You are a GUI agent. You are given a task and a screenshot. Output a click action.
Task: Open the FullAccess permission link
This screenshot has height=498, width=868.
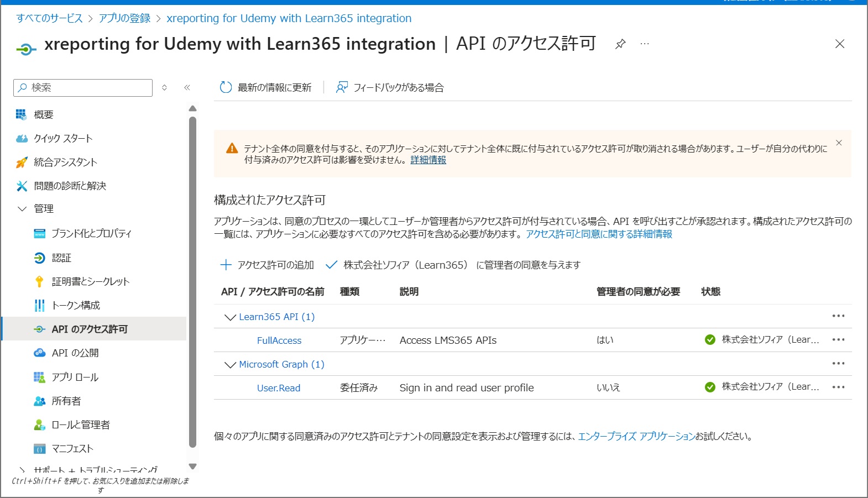click(279, 340)
